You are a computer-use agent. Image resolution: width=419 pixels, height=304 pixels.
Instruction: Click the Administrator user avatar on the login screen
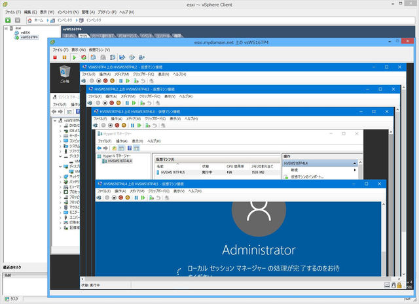(259, 218)
